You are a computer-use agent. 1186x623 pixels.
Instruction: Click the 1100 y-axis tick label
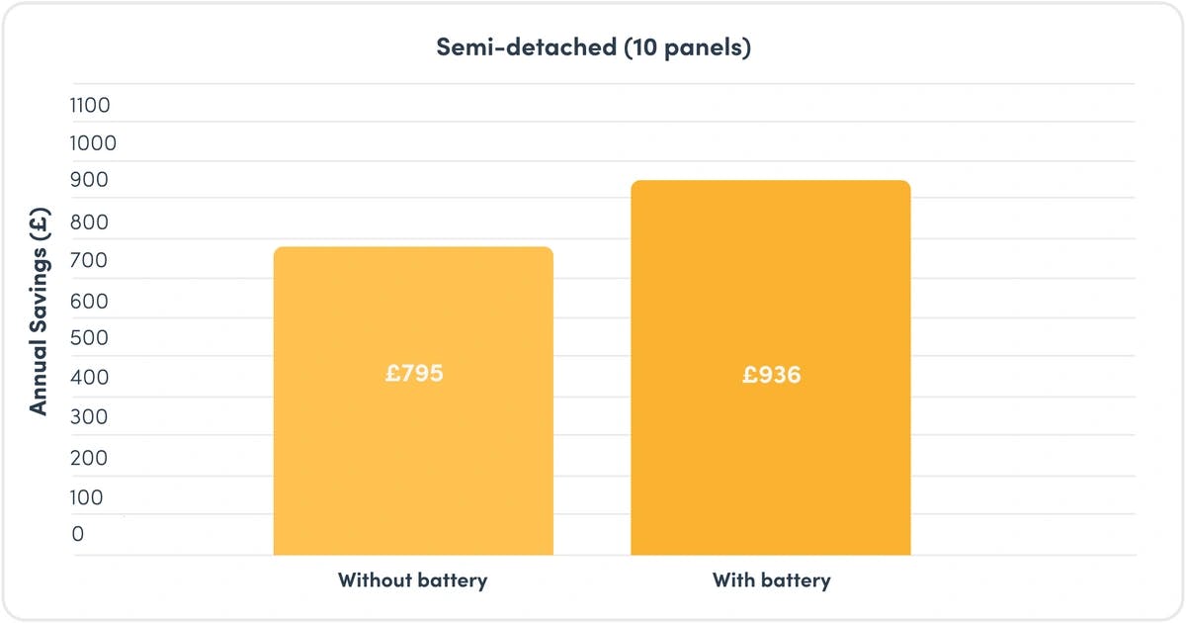(x=90, y=106)
